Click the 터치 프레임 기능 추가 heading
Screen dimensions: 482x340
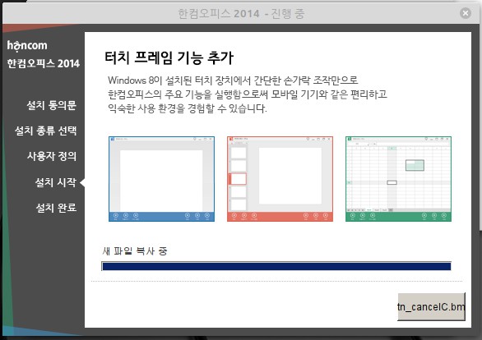(x=169, y=57)
